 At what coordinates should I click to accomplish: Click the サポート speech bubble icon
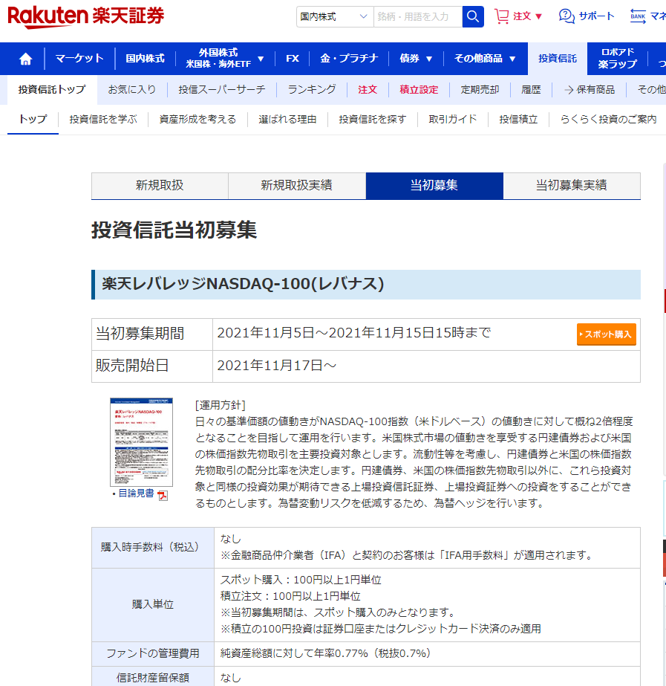tap(567, 16)
